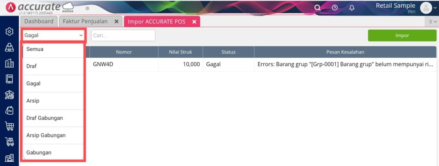Click the 10,000 receipt value cell

(x=180, y=65)
